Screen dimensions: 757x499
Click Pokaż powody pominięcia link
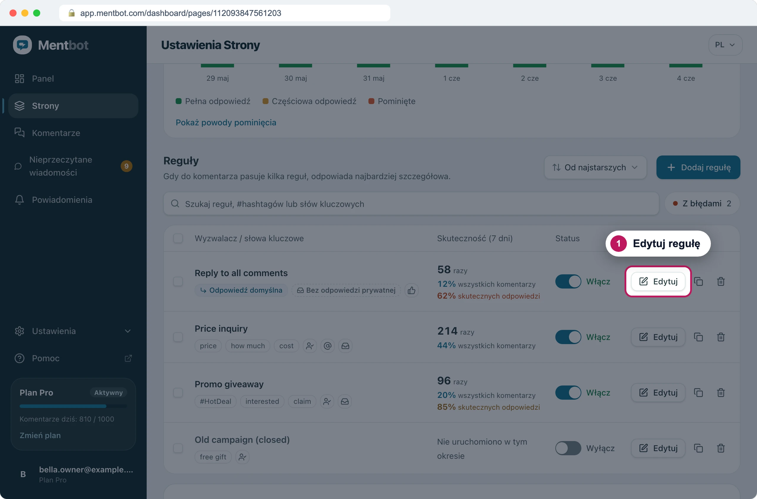tap(226, 122)
